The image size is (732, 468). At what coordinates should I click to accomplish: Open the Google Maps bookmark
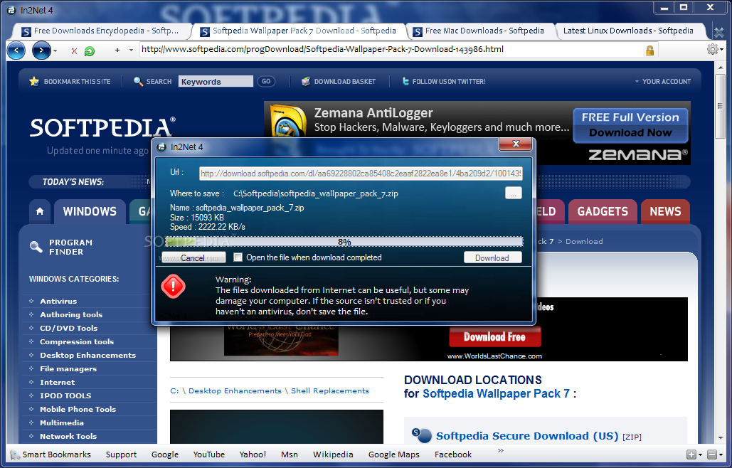click(x=393, y=454)
